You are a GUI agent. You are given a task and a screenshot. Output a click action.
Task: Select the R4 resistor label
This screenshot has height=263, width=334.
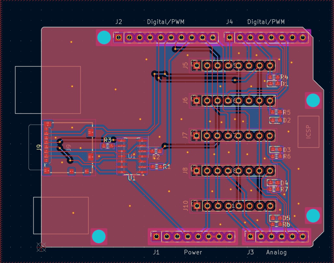pos(284,77)
